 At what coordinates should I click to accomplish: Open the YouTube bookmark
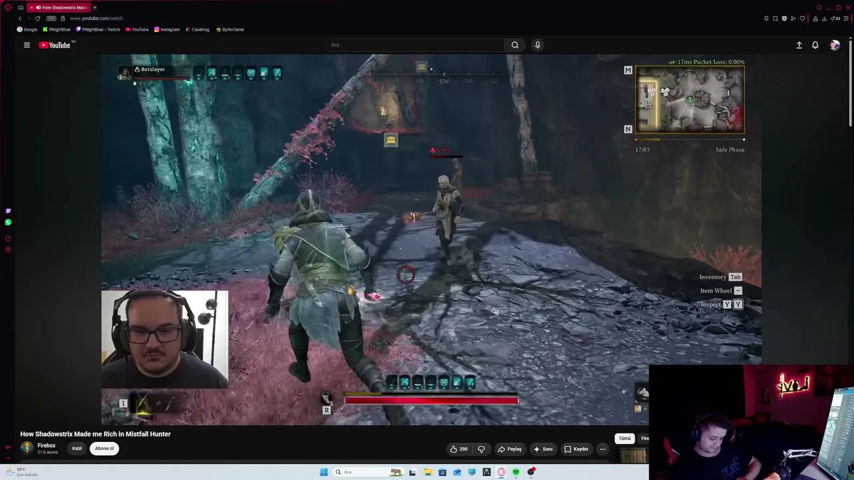[137, 29]
